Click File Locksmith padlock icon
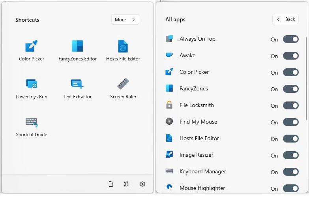The height and width of the screenshot is (214, 309). pos(169,105)
